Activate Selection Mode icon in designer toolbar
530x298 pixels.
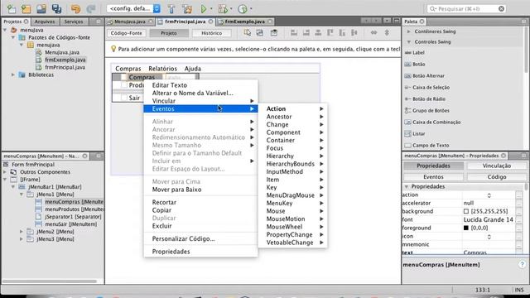point(248,33)
